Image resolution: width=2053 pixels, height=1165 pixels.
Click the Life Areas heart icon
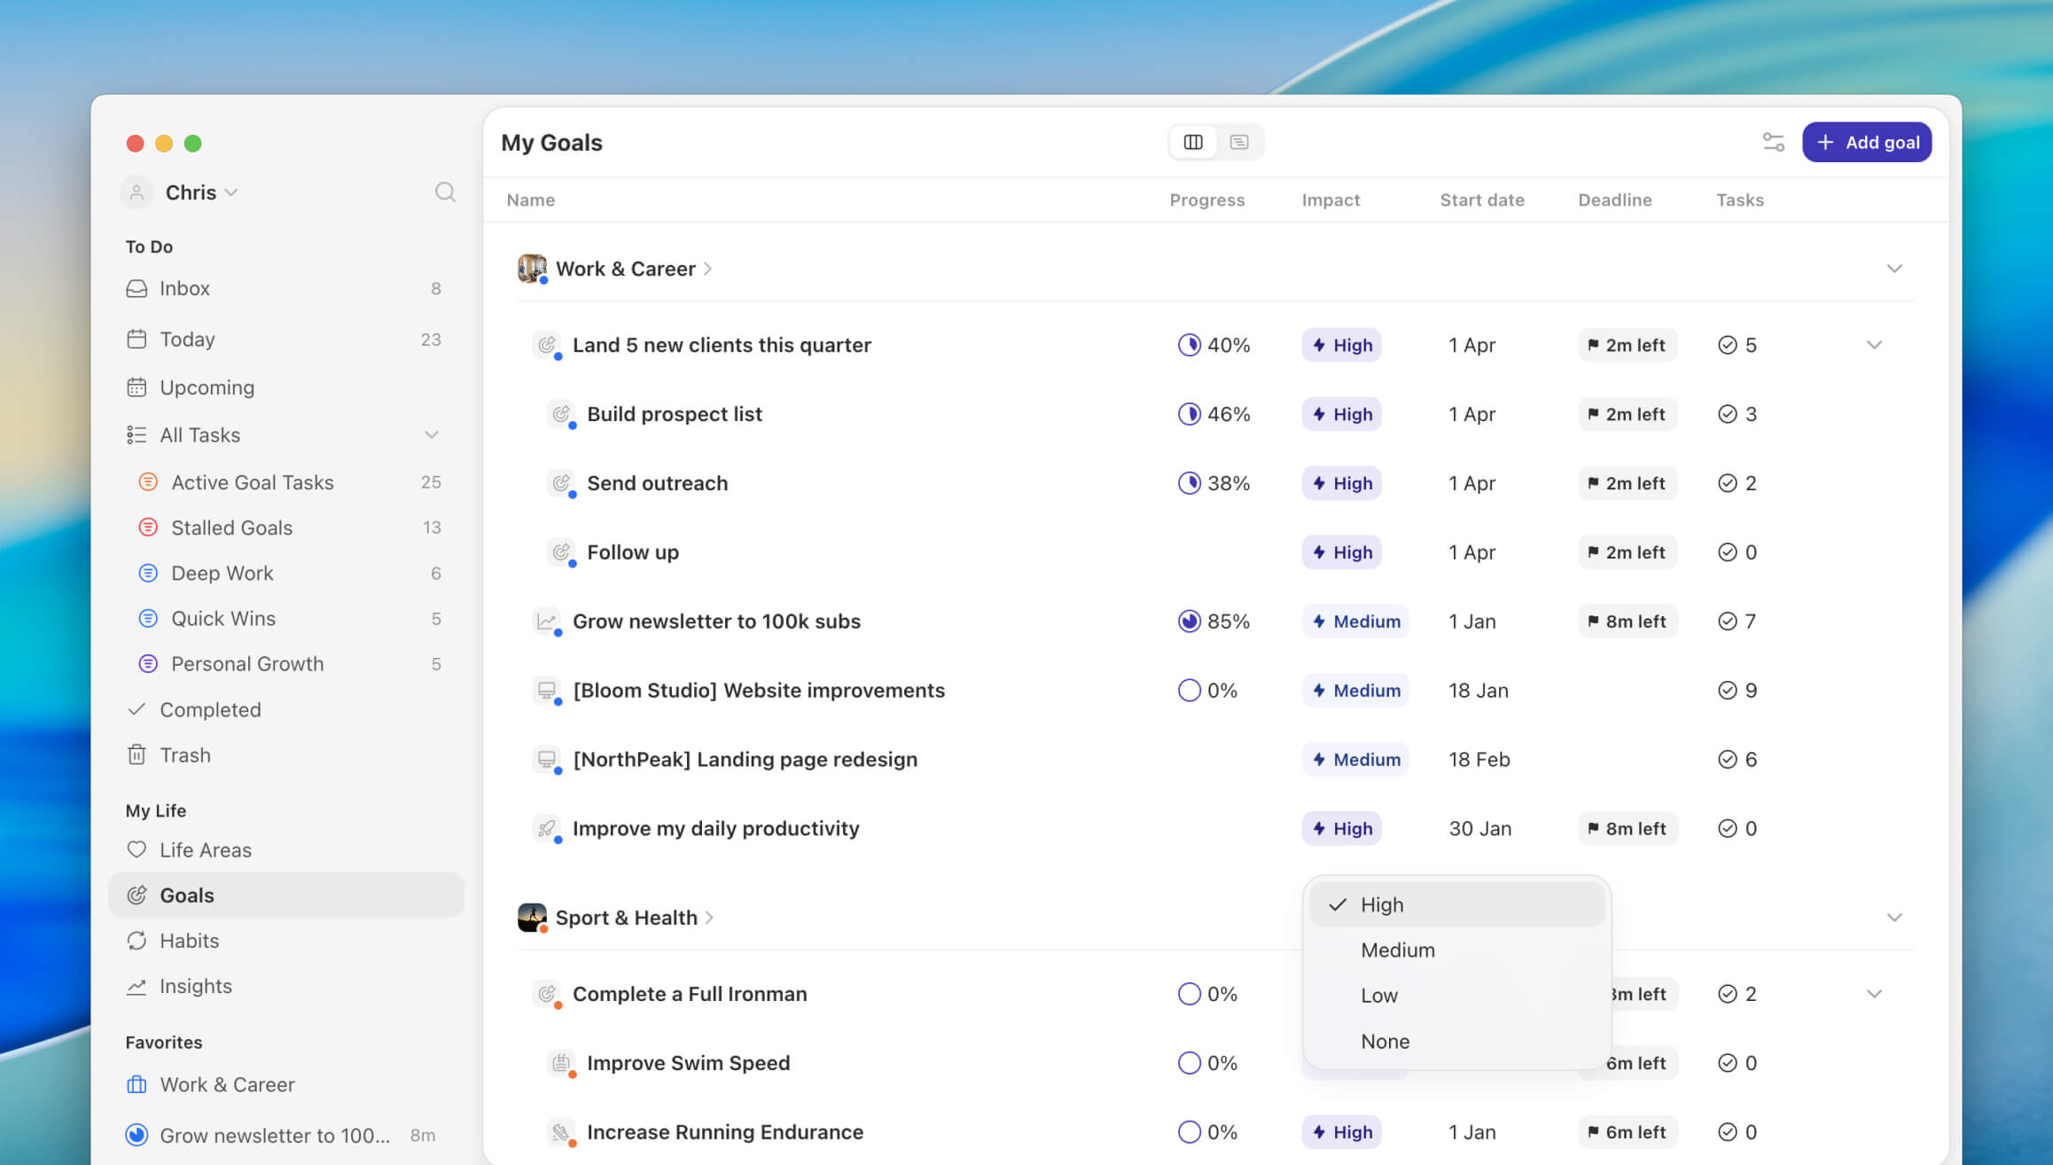(x=137, y=849)
